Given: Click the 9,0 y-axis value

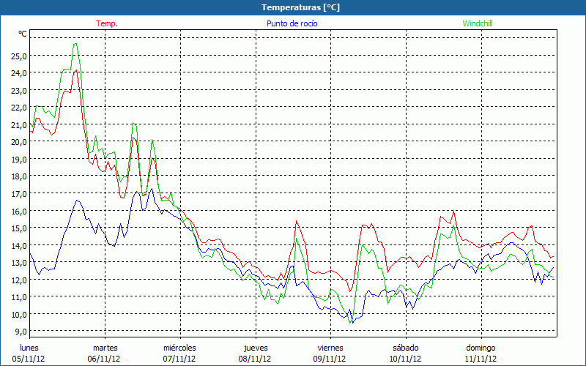Looking at the screenshot, I should (20, 332).
